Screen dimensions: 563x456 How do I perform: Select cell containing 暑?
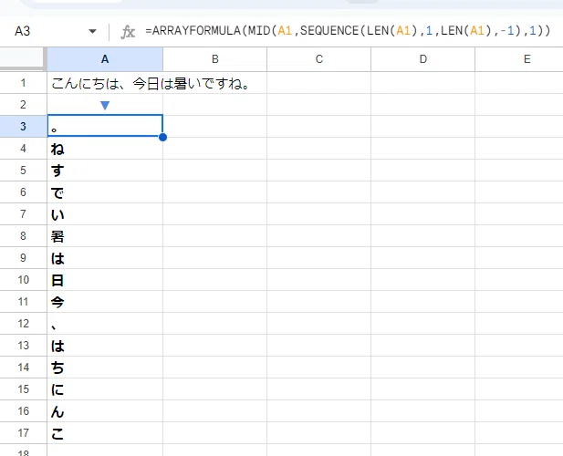pos(105,235)
